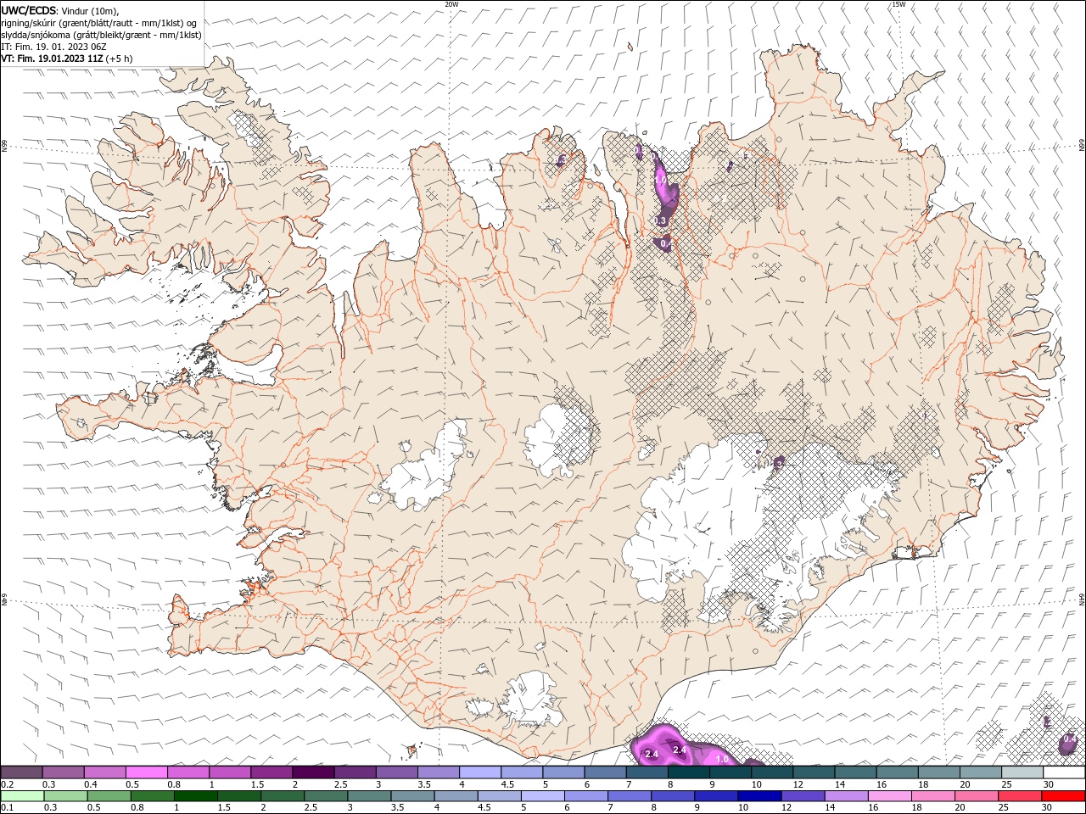Image resolution: width=1086 pixels, height=814 pixels.
Task: Select the mauve swatch starting at 0.3 in the upper scale
Action: coord(63,772)
